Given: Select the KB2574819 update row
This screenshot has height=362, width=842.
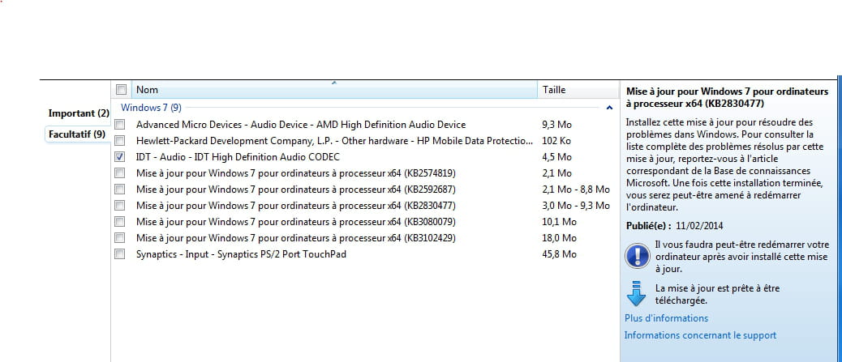Looking at the screenshot, I should point(365,173).
